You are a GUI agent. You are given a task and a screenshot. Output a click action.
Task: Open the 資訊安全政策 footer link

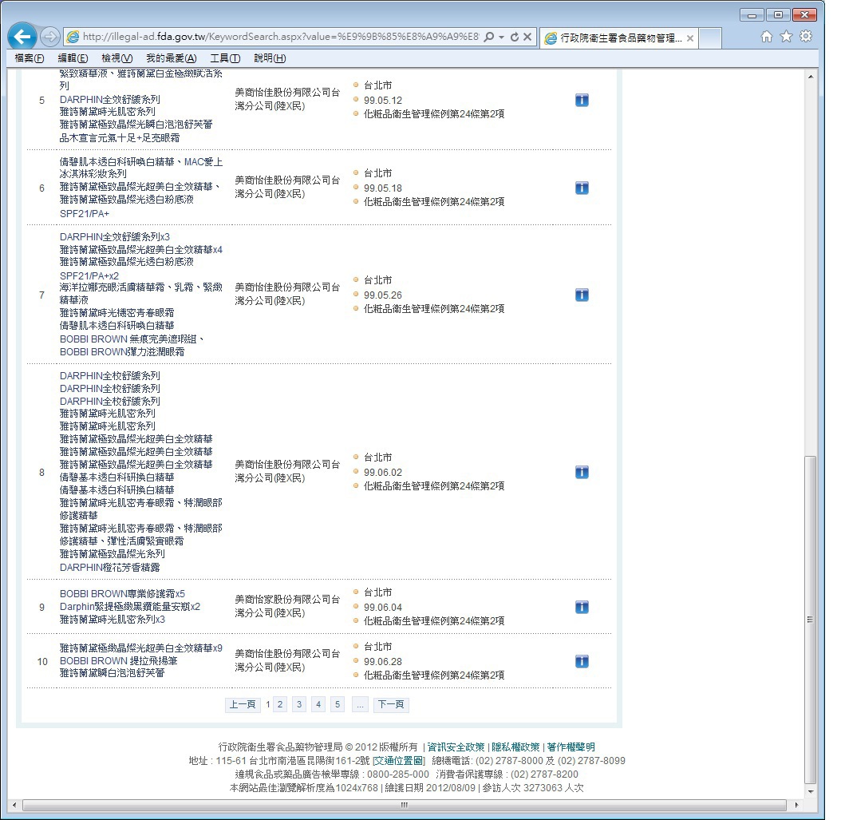pyautogui.click(x=456, y=747)
